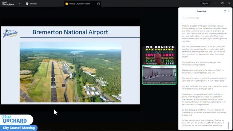Pop out the Transcript panel
233x131 pixels.
(225, 11)
